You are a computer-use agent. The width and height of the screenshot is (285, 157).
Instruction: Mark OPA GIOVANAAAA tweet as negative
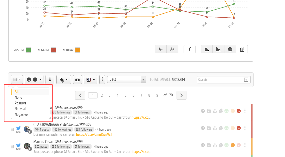tap(239, 128)
